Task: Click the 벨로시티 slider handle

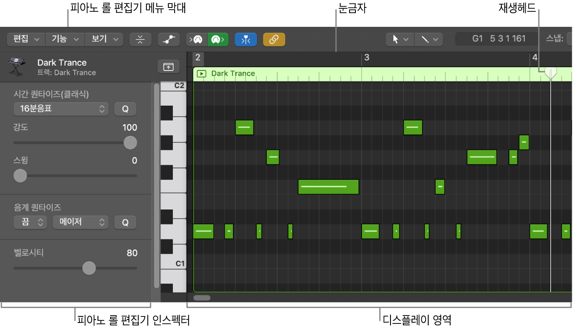Action: point(89,268)
